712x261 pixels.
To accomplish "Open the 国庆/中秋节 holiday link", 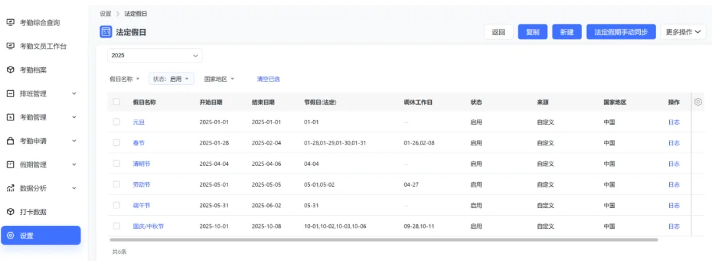I will (148, 227).
